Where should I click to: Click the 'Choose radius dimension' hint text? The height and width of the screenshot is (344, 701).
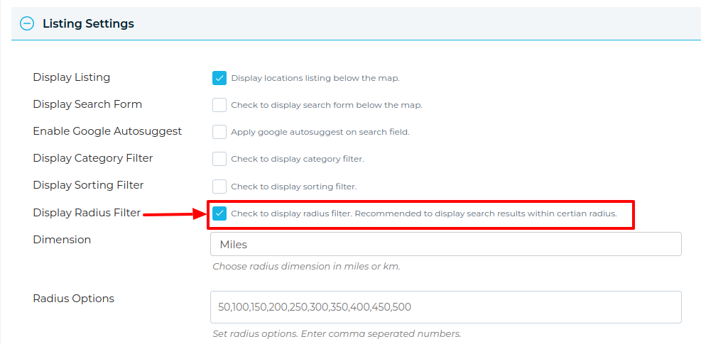click(306, 267)
